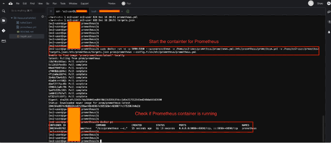331x143 pixels.
Task: Click the user avatar in the top bar
Action: tap(311, 3)
